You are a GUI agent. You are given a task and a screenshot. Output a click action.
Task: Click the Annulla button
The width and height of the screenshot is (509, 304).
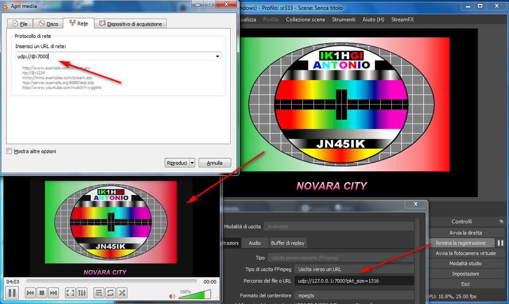[215, 162]
